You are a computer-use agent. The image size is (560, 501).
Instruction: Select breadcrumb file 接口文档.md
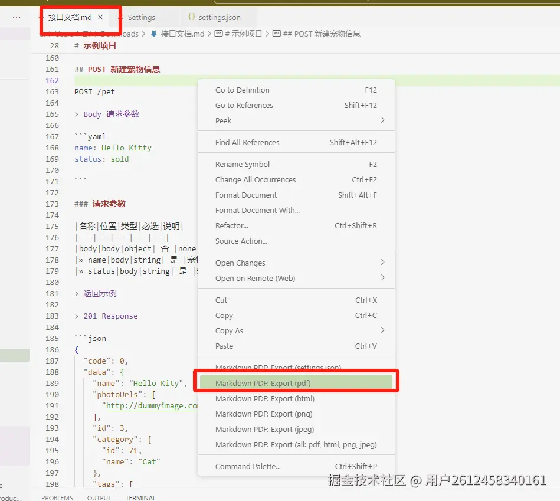pyautogui.click(x=182, y=34)
